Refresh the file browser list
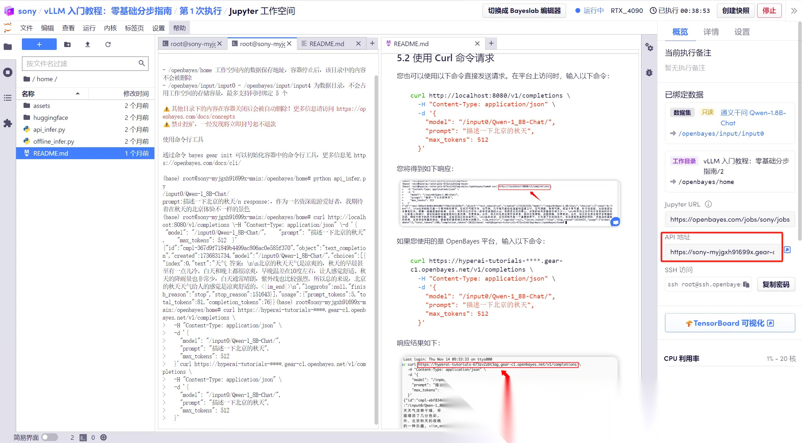Image resolution: width=802 pixels, height=443 pixels. point(108,44)
